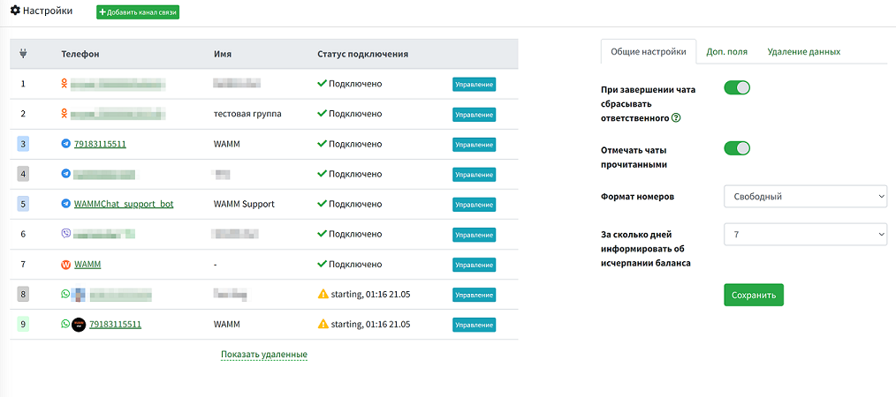Click the orange WAMM channel icon in row 7
The height and width of the screenshot is (397, 896).
pyautogui.click(x=65, y=264)
